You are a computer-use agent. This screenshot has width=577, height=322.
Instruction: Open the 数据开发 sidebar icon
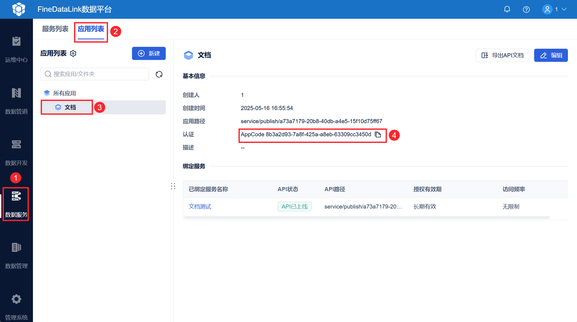16,144
